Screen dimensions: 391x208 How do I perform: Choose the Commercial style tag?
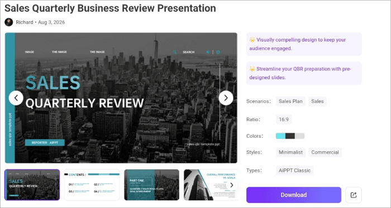pyautogui.click(x=325, y=152)
